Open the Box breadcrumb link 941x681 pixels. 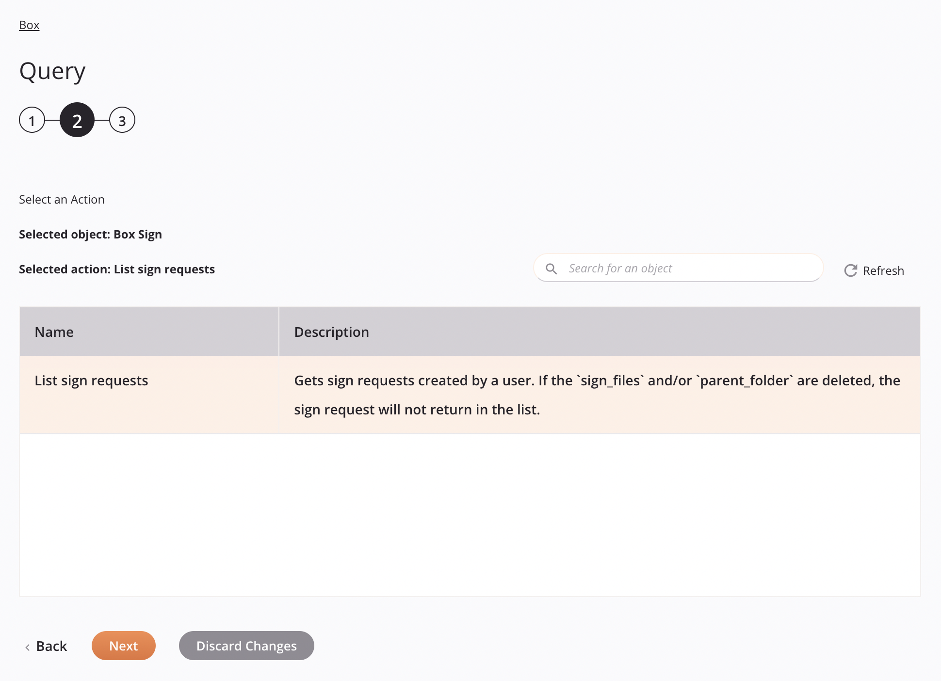coord(29,25)
